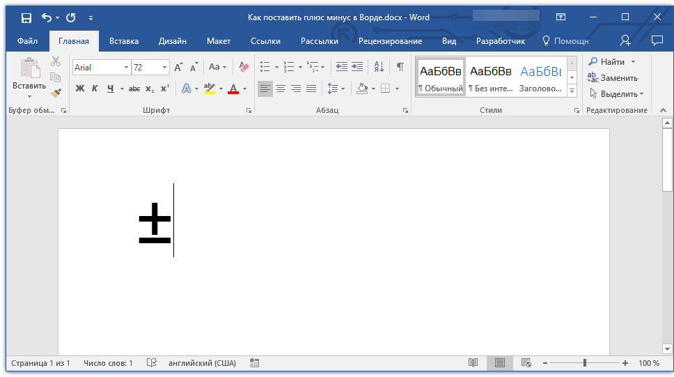Image resolution: width=674 pixels, height=377 pixels.
Task: Open the Рецензирование ribbon tab
Action: click(x=390, y=41)
